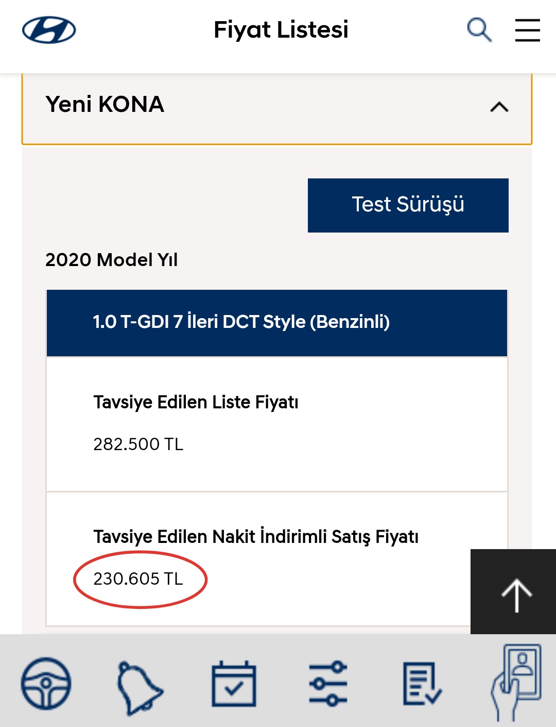The height and width of the screenshot is (727, 556).
Task: Tap the scroll-to-top arrow button
Action: [x=513, y=592]
